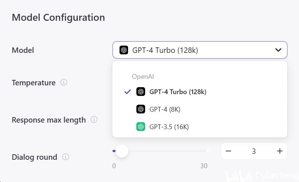Collapse the Model dropdown using the chevron
The height and width of the screenshot is (182, 299).
click(x=278, y=50)
